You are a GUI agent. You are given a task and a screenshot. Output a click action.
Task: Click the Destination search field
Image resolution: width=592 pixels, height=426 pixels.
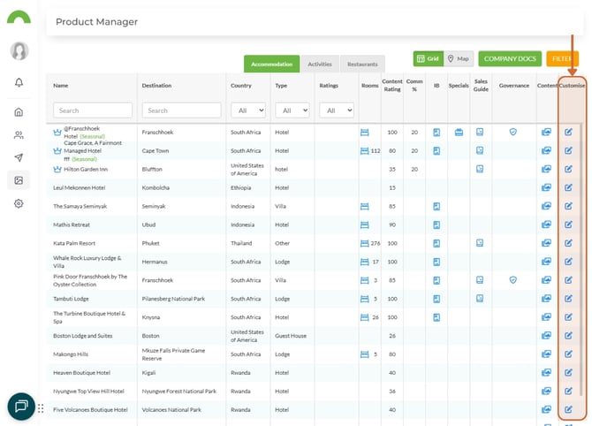click(x=182, y=110)
